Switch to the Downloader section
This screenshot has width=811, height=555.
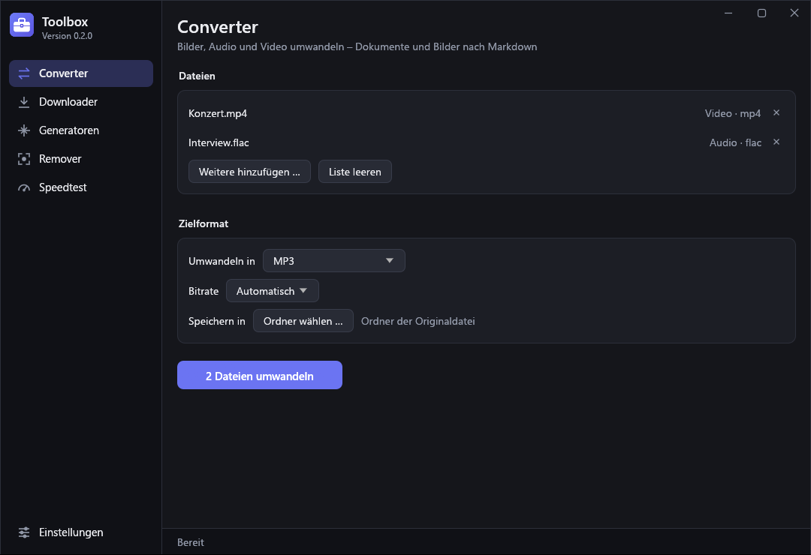pyautogui.click(x=81, y=102)
